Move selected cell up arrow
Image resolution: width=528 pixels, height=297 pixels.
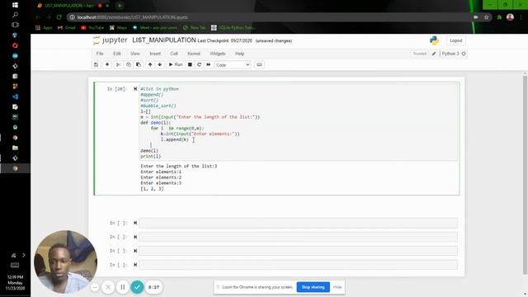[150, 64]
